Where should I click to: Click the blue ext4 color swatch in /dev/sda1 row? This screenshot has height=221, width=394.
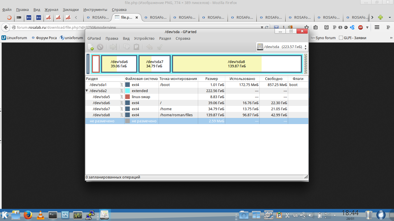[127, 85]
